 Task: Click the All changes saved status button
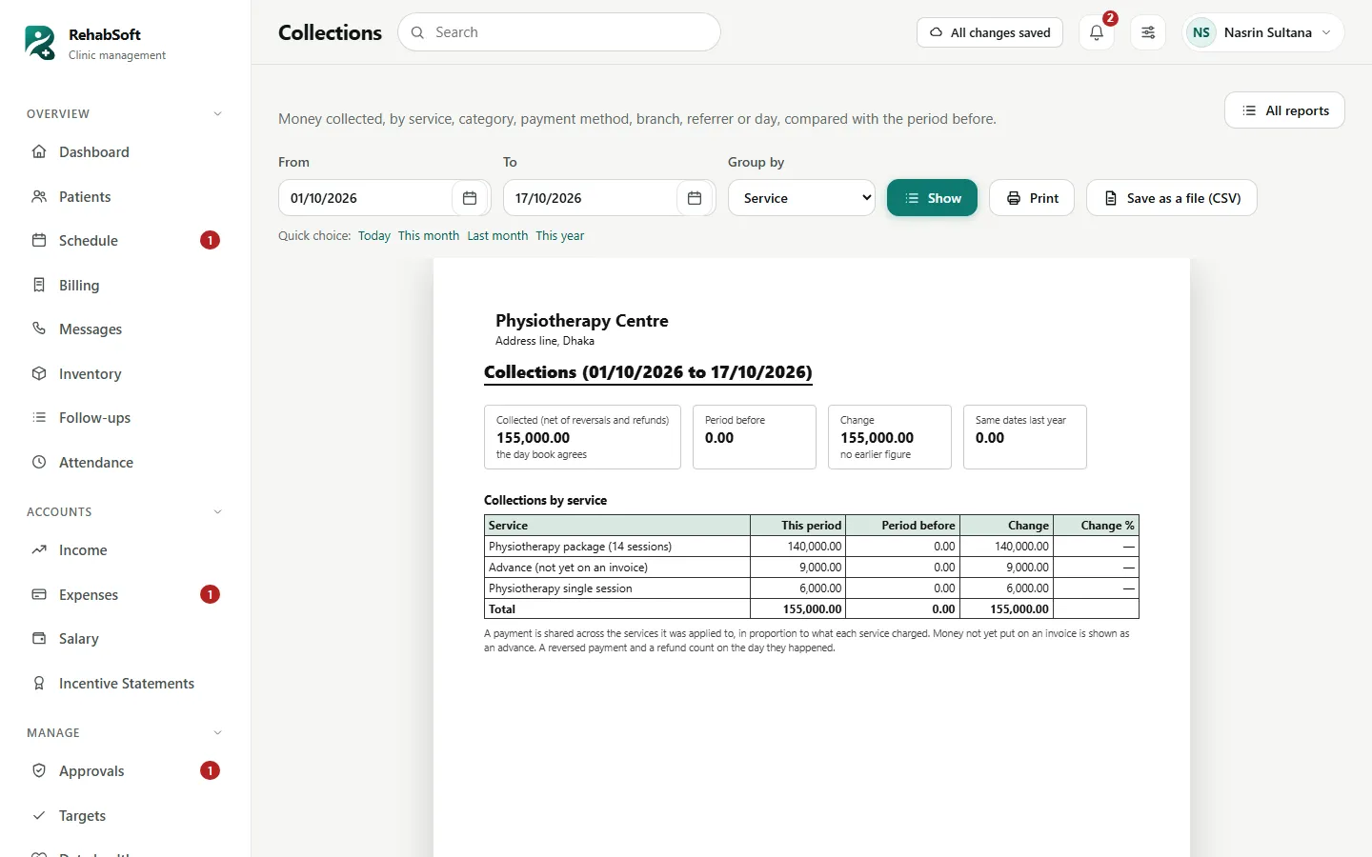pos(990,32)
